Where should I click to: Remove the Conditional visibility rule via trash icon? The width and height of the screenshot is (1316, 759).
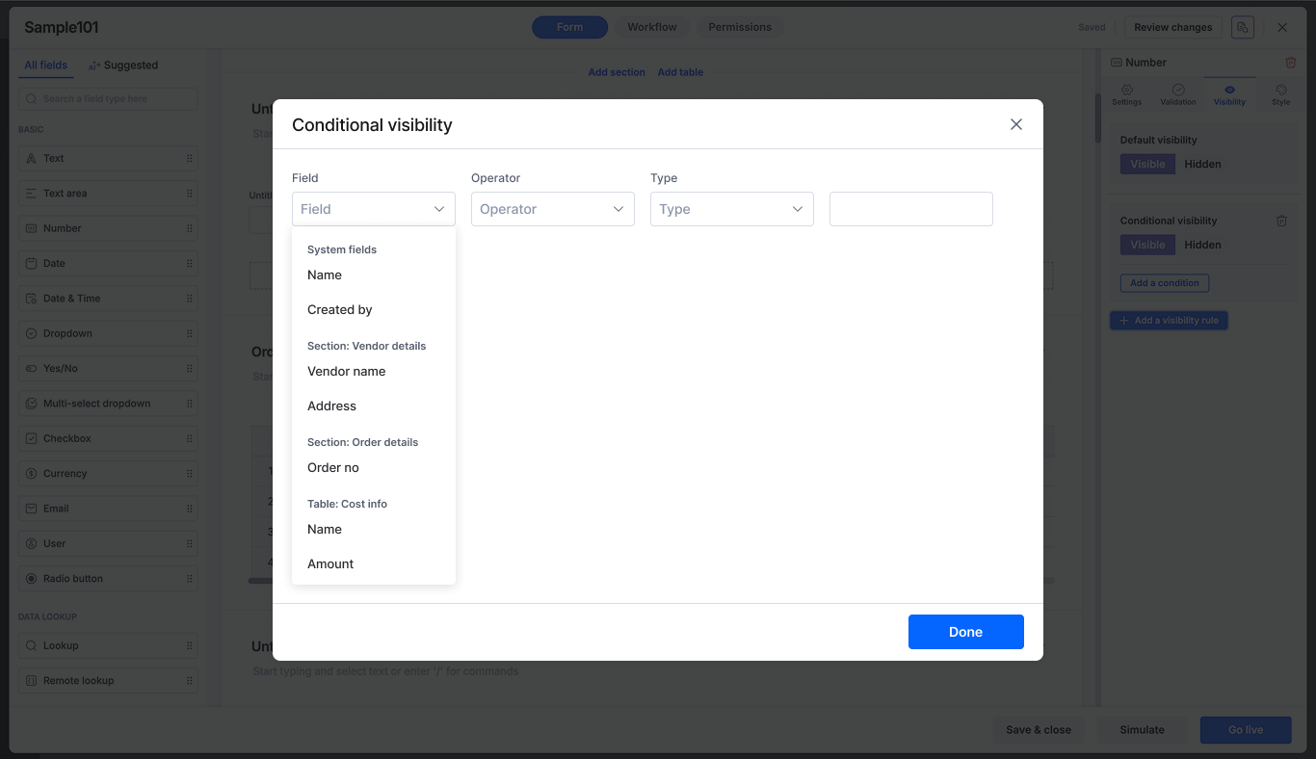(1281, 221)
